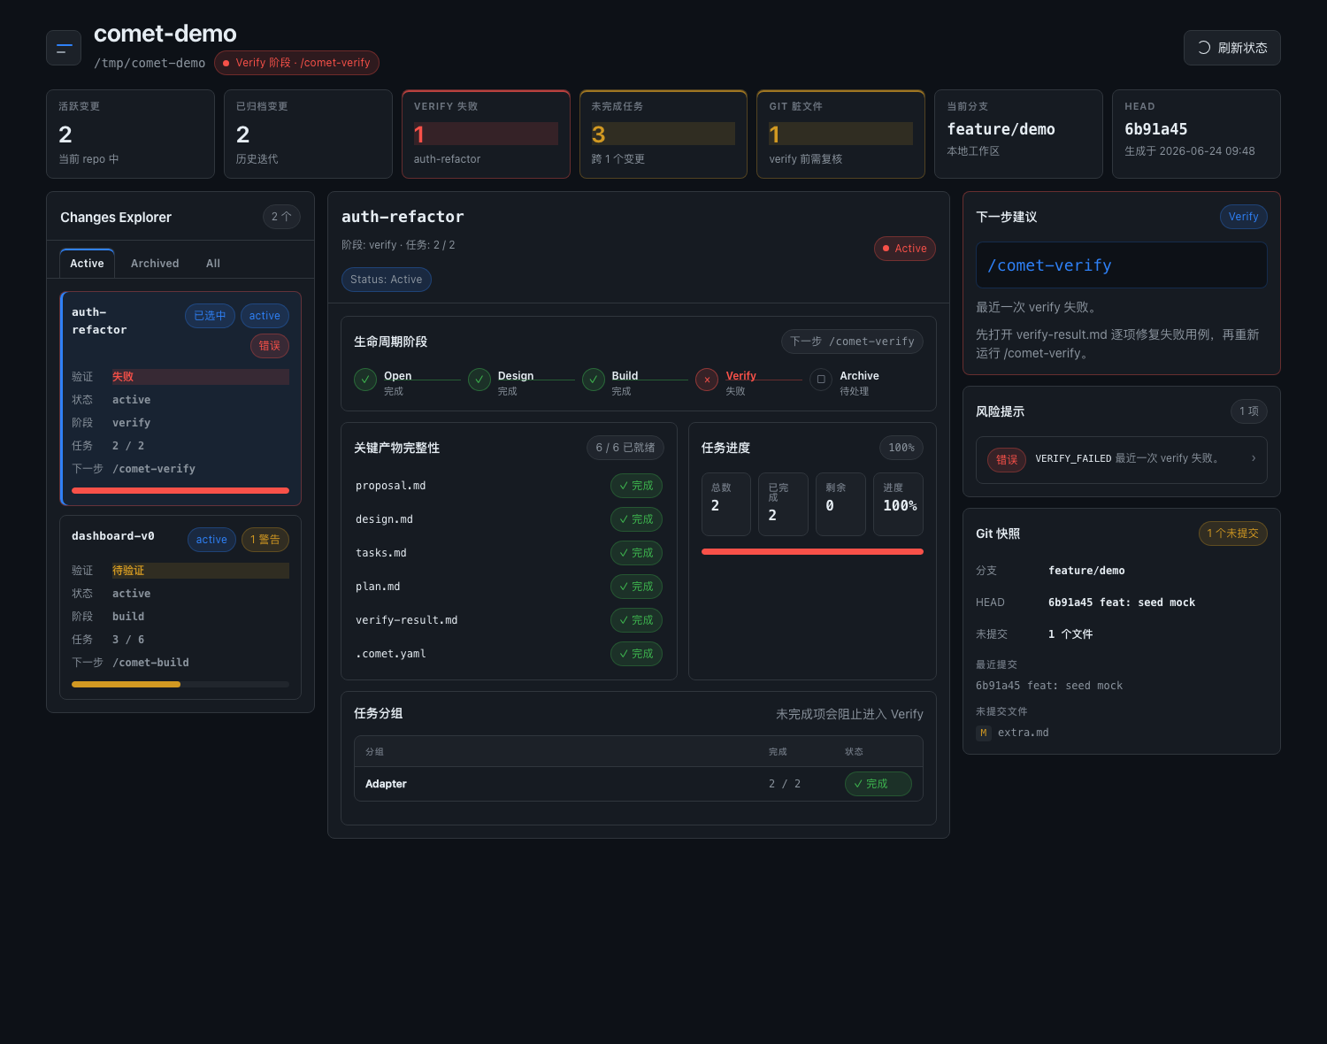
Task: Click the unfinished tasks summary card
Action: (663, 134)
